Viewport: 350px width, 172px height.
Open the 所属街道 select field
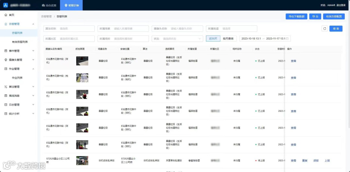[232, 29]
